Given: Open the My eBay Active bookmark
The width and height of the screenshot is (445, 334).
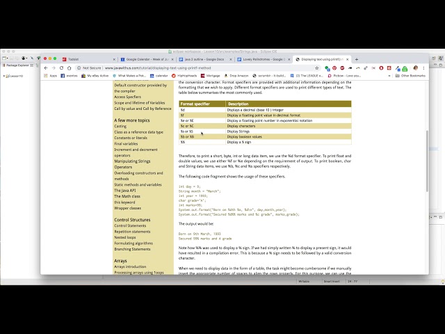Looking at the screenshot, I should [x=95, y=76].
